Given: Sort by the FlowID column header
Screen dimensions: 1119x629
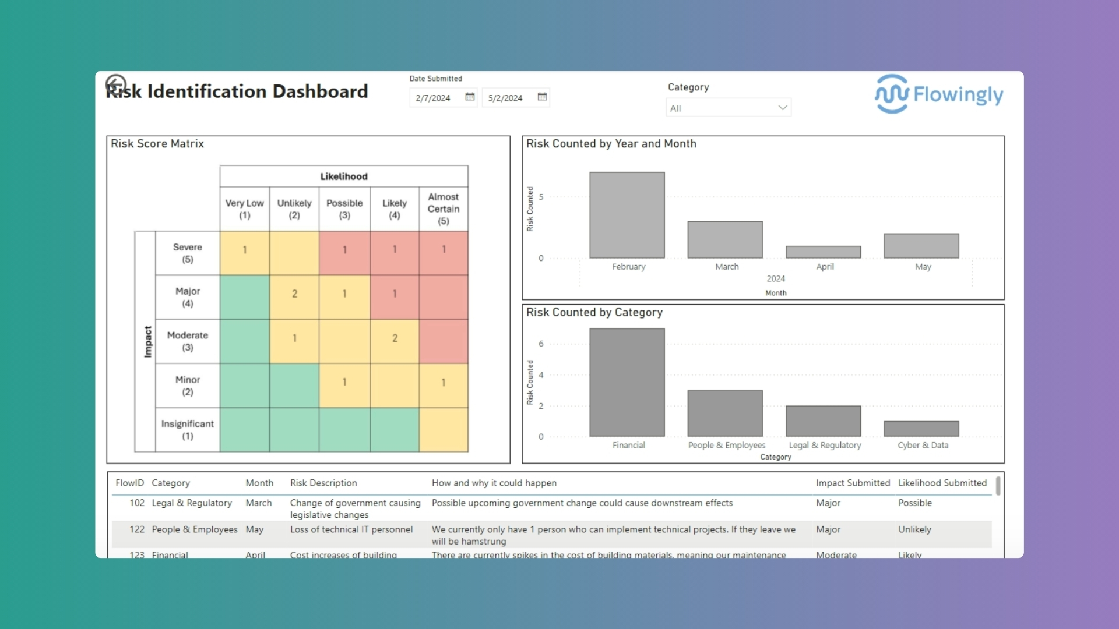Looking at the screenshot, I should [x=129, y=483].
